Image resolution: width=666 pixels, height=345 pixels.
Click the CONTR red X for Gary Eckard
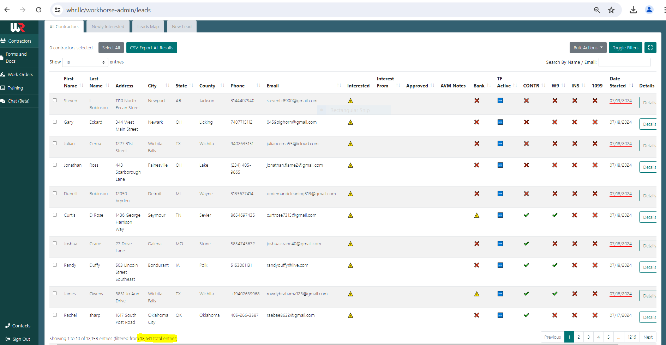[526, 122]
